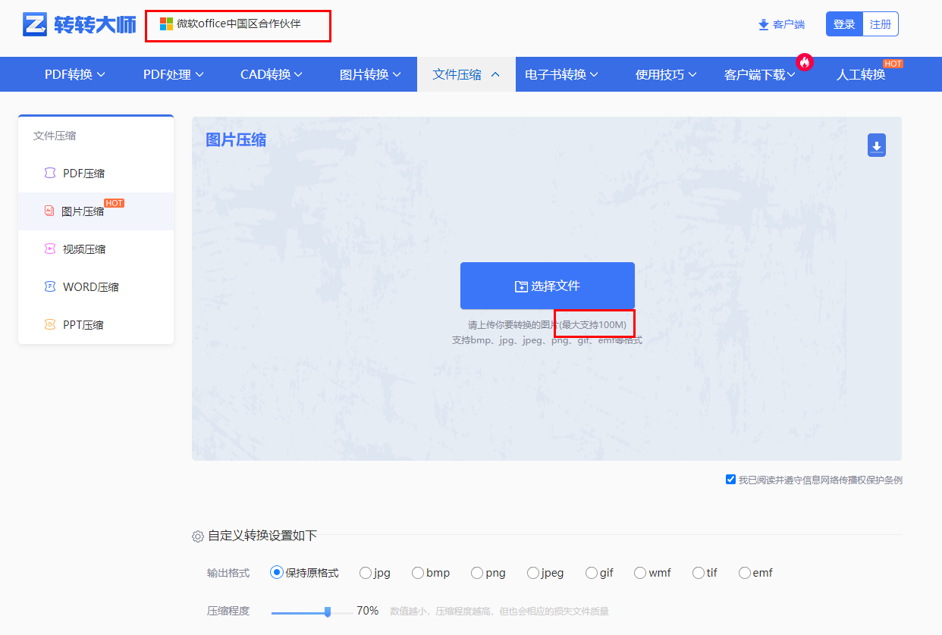Choose png as the output format
Viewport: 942px width, 635px height.
[x=477, y=573]
